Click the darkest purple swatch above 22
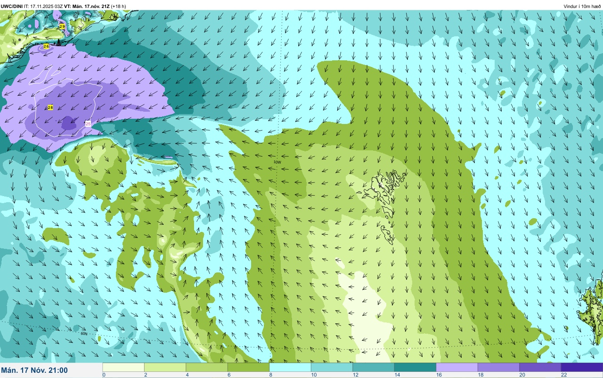603x378 pixels. pos(582,367)
